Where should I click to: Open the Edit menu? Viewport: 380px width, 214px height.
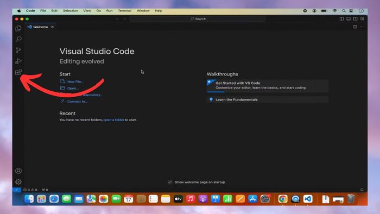coord(54,11)
